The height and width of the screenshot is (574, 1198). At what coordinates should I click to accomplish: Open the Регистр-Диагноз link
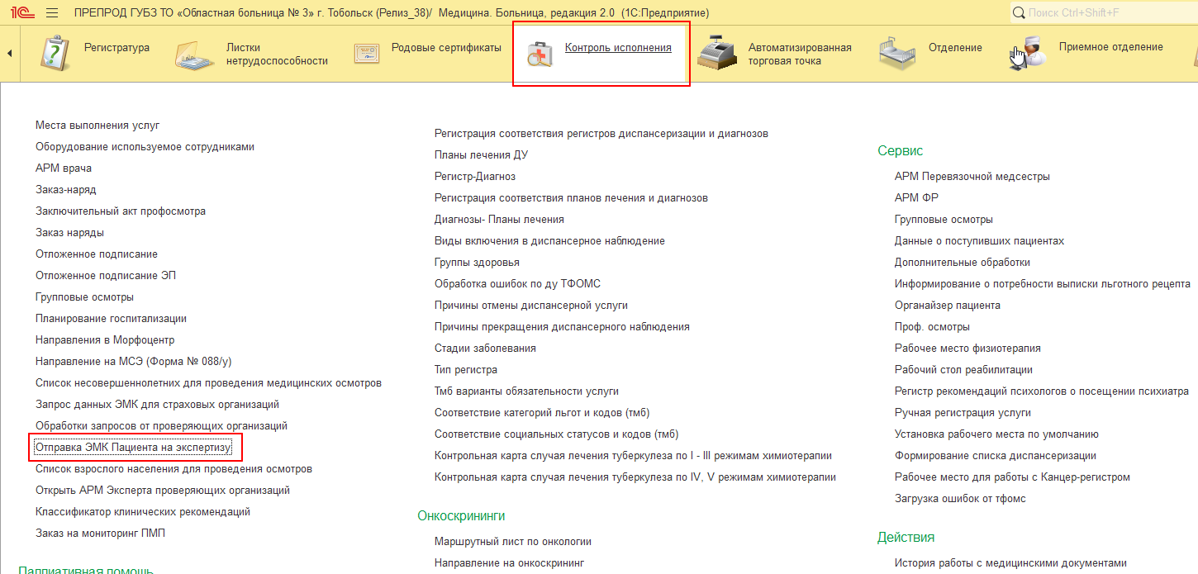point(475,177)
